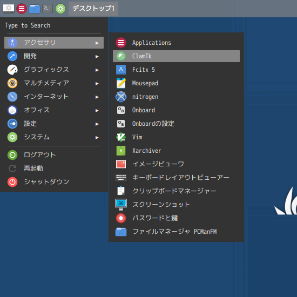Choose シャットダウン from the menu

(x=54, y=182)
